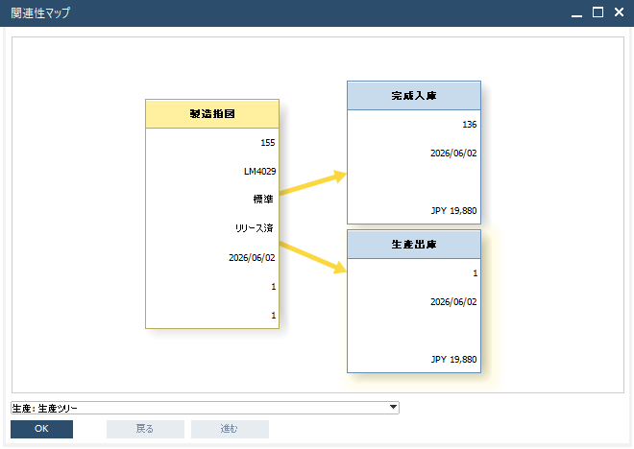Click JPY 19,880 in the 生産出庫 node
634x449 pixels.
(453, 360)
